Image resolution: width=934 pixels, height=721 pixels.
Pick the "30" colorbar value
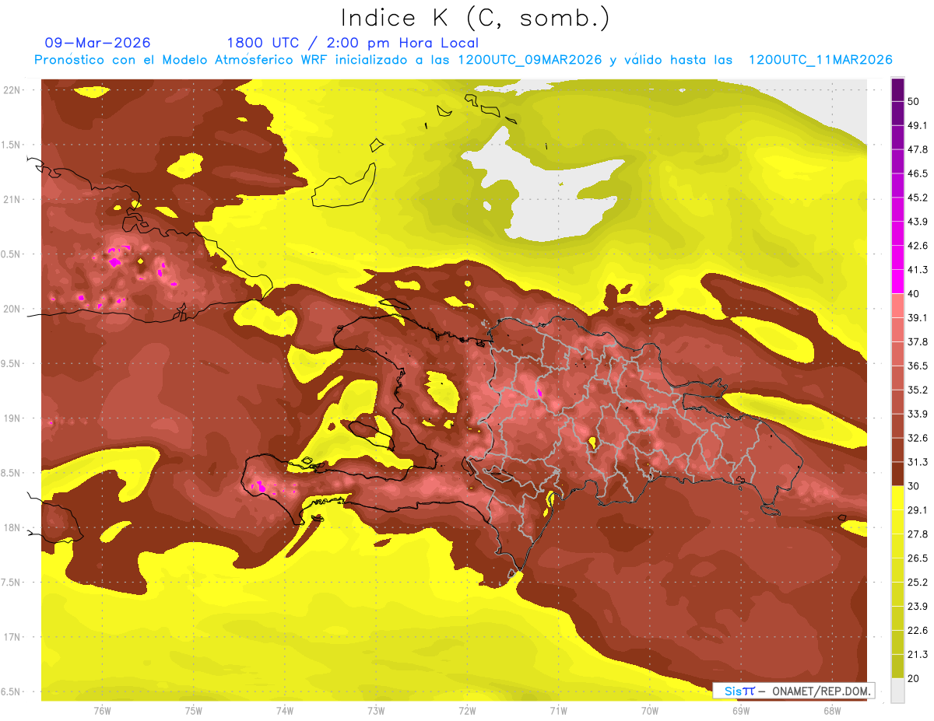tap(914, 486)
